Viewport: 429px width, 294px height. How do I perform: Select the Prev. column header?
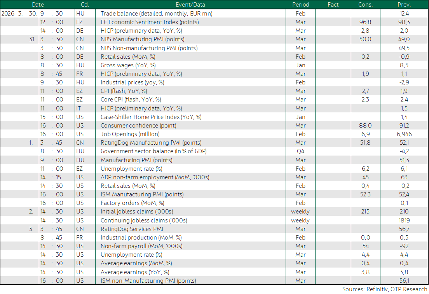[x=404, y=5]
